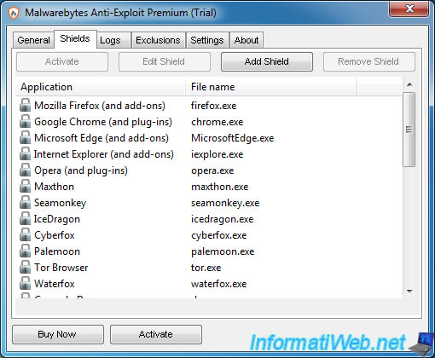435x358 pixels.
Task: Click the lock icon beside Cyberfox
Action: 25,234
